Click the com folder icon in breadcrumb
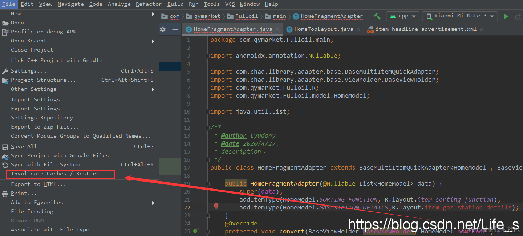 pyautogui.click(x=165, y=16)
